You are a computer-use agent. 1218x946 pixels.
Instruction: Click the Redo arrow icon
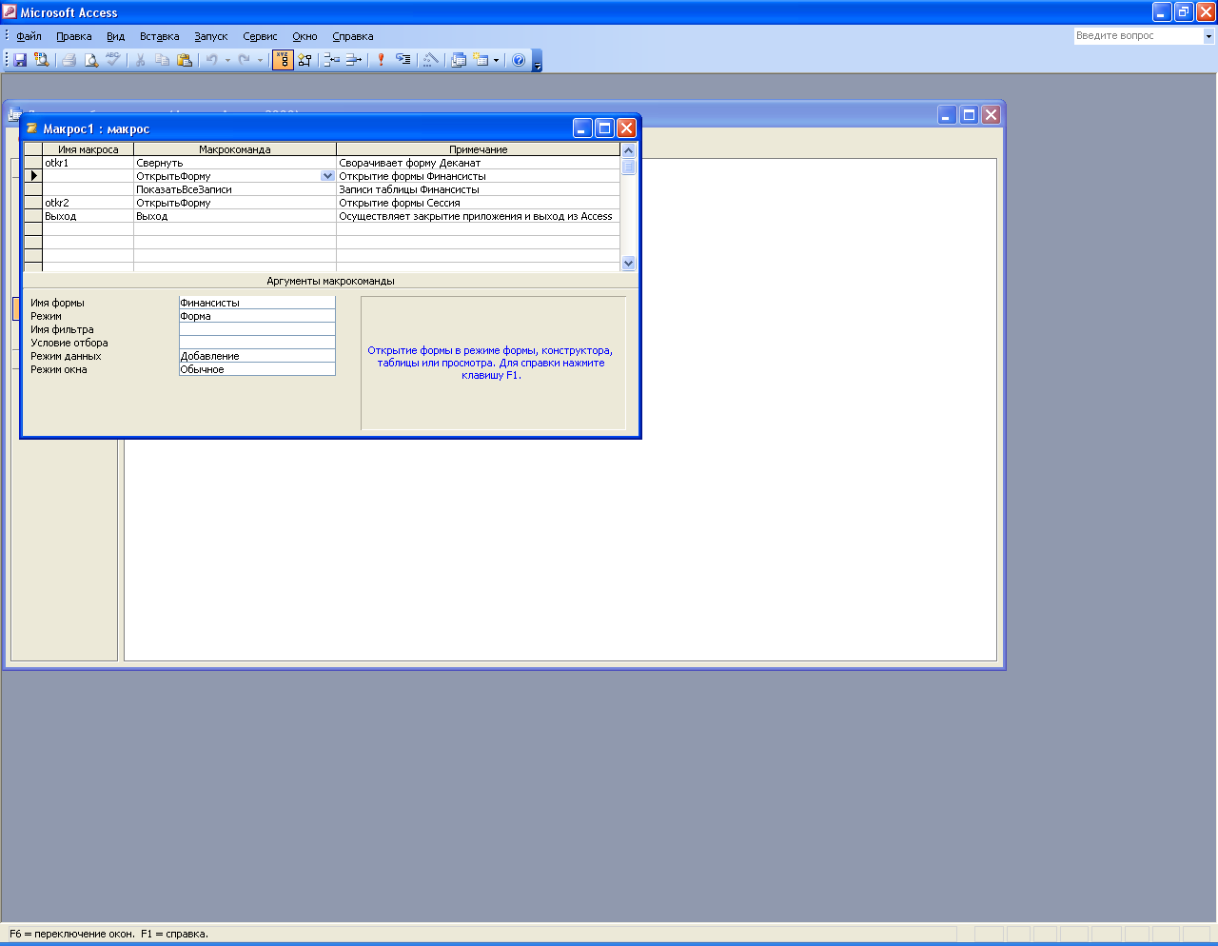(245, 60)
